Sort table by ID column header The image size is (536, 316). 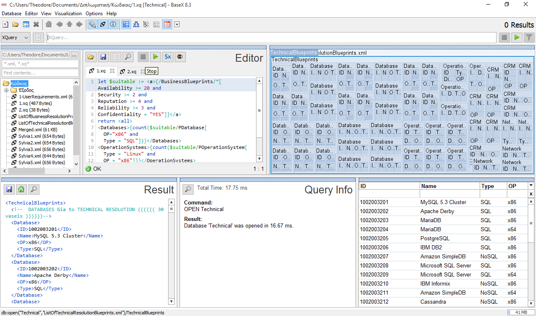(x=389, y=186)
